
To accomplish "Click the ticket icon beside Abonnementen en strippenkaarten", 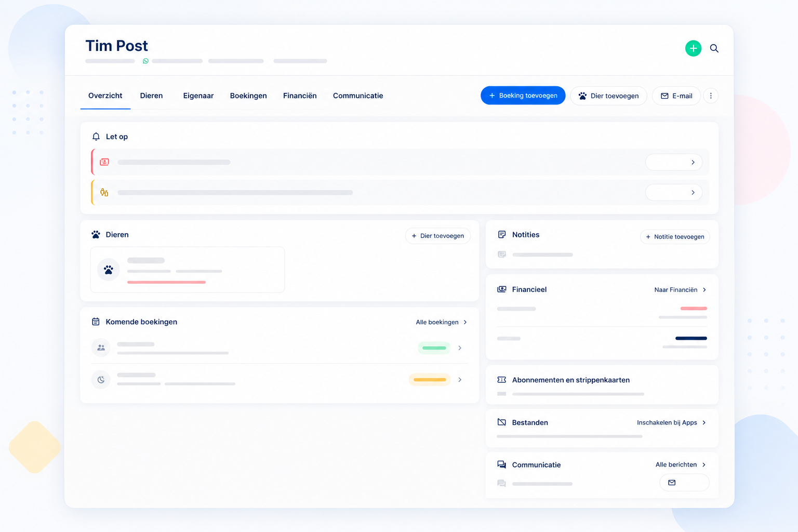I will click(502, 380).
